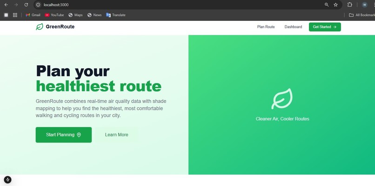Viewport: 375px width, 186px height.
Task: Open the Translate bookmark
Action: tap(116, 15)
